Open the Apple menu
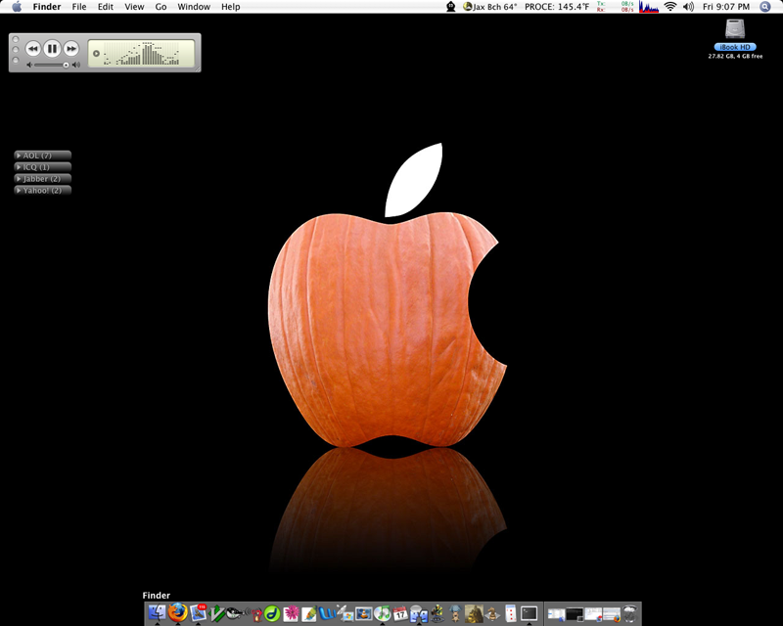Screen dimensions: 783x626 [x=17, y=7]
